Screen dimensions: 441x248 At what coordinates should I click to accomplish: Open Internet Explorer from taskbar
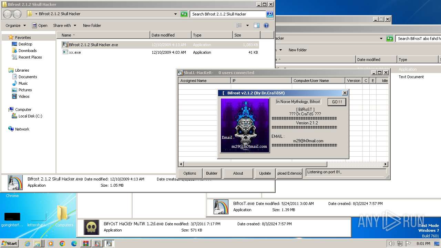pos(27,244)
